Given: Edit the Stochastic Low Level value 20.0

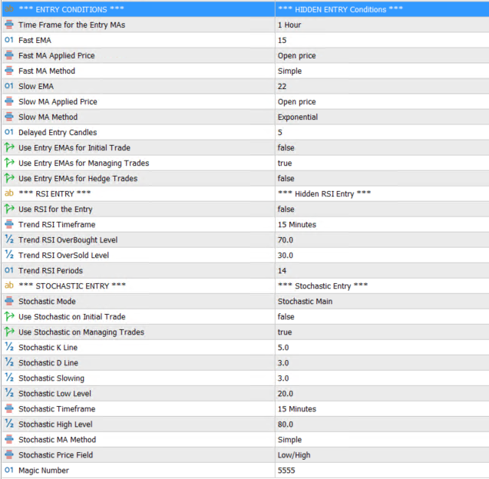Looking at the screenshot, I should [x=382, y=393].
